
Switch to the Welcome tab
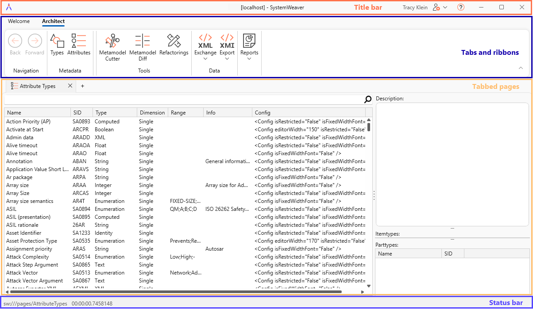pos(19,21)
